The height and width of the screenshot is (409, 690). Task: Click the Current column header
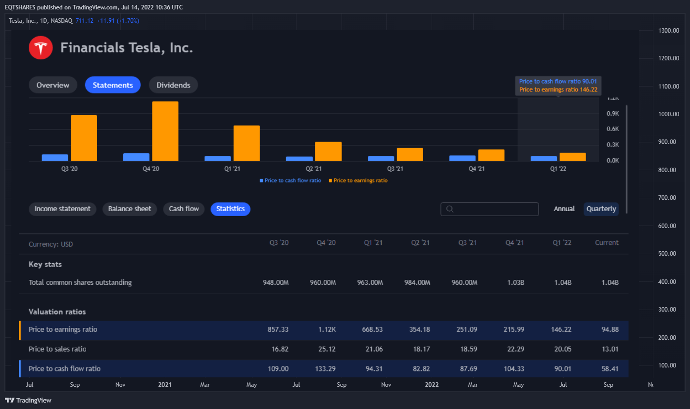[607, 243]
